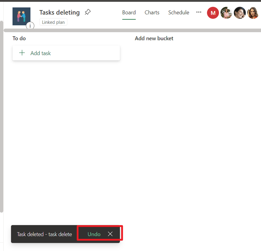This screenshot has height=251, width=261.
Task: Switch to the Schedule tab
Action: pyautogui.click(x=179, y=13)
